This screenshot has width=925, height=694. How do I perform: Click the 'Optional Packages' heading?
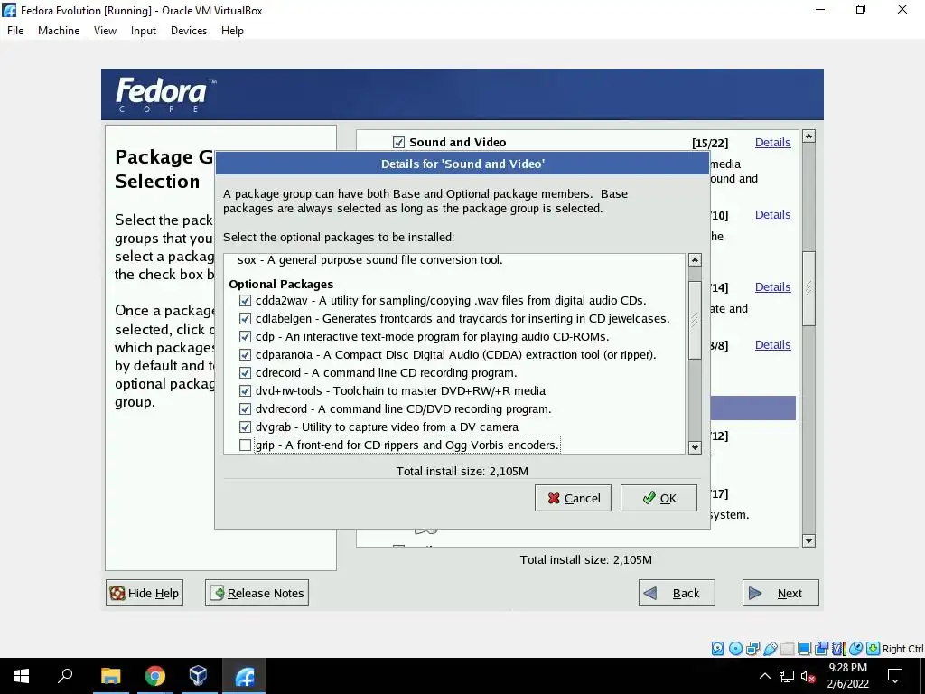281,284
